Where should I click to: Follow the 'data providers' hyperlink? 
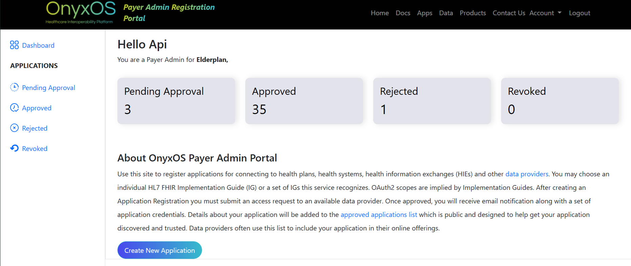pos(526,174)
